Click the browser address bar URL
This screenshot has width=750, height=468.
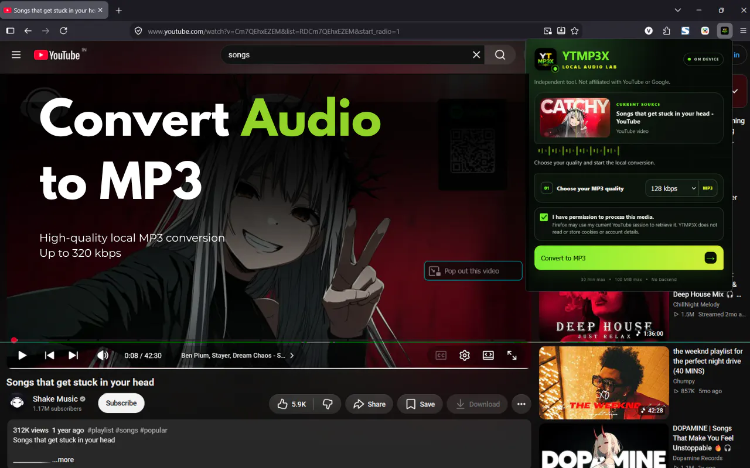click(x=274, y=31)
